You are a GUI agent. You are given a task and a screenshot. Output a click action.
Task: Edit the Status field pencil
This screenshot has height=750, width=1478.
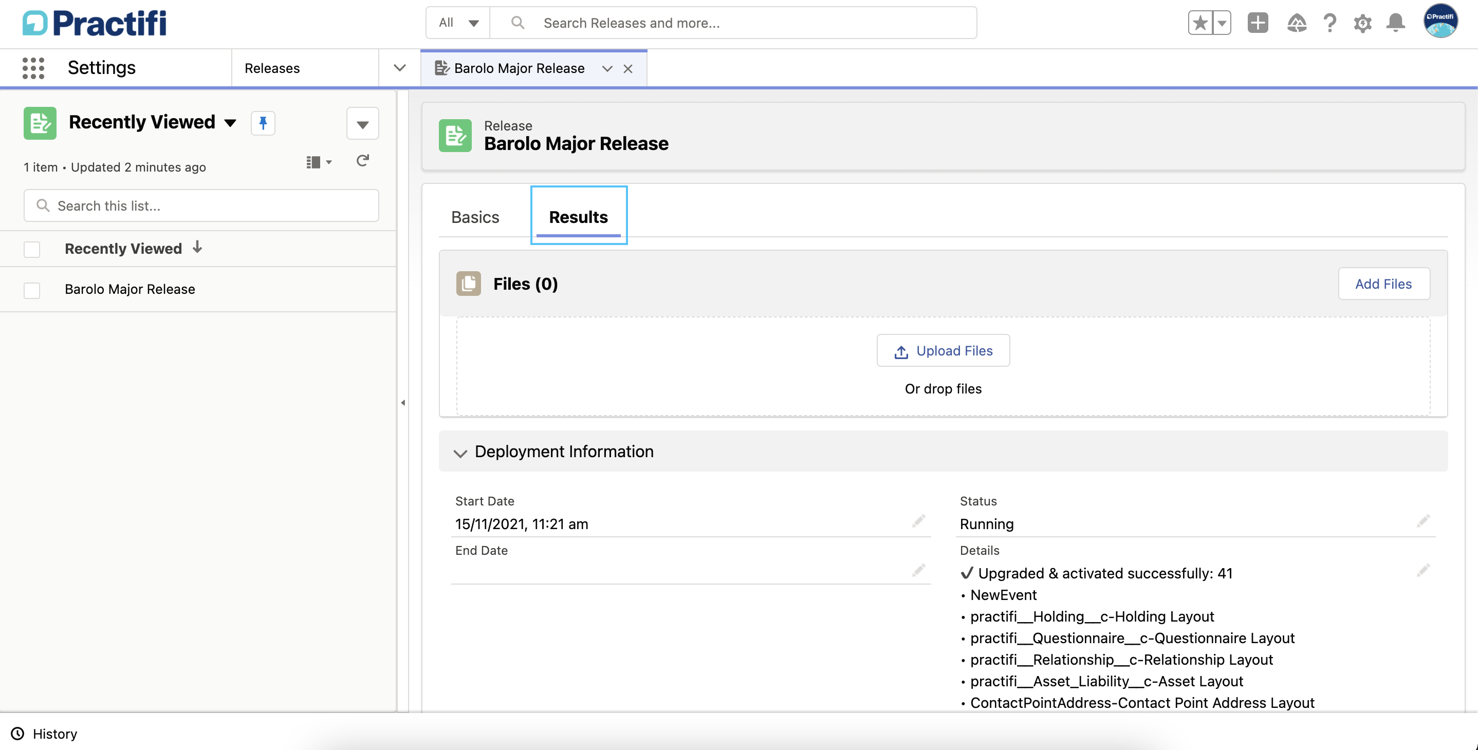click(1423, 521)
